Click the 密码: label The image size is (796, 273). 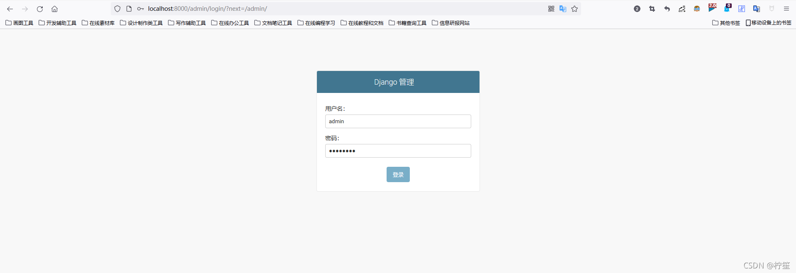click(x=332, y=138)
